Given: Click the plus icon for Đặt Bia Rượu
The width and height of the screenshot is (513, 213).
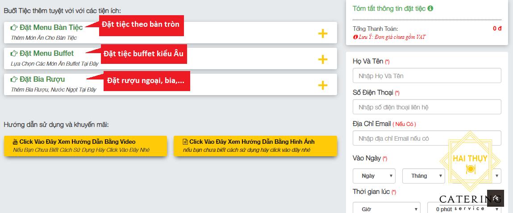Looking at the screenshot, I should pyautogui.click(x=323, y=85).
